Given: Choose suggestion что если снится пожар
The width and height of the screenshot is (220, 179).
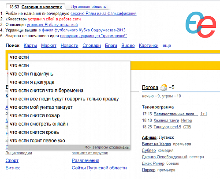Looking at the screenshot, I should 69,115.
